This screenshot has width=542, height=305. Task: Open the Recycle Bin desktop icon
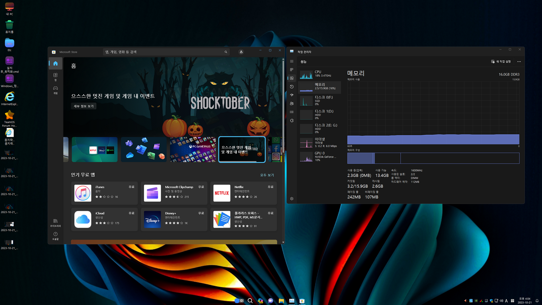tap(9, 27)
